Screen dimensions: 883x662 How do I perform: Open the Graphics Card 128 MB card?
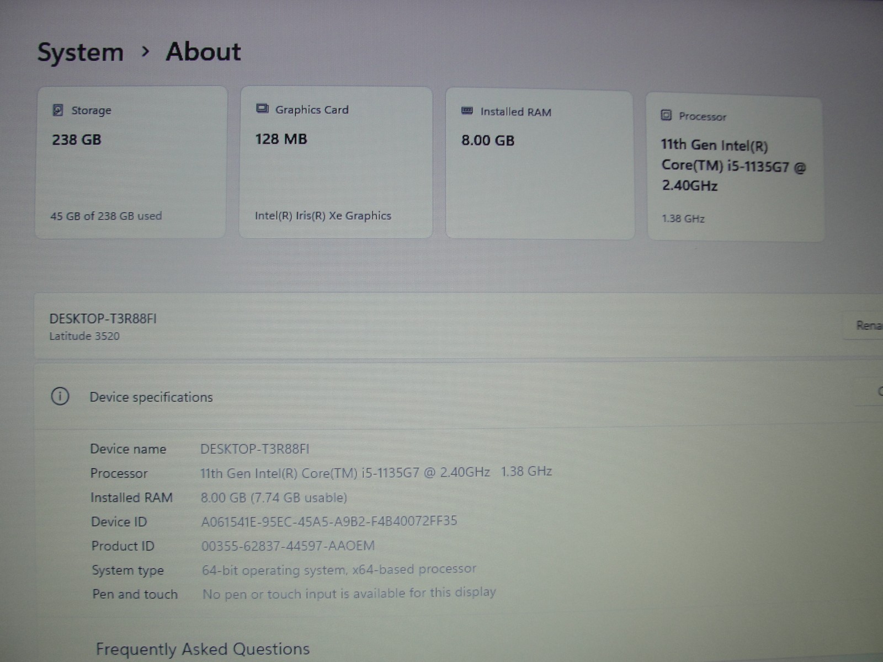pyautogui.click(x=336, y=163)
